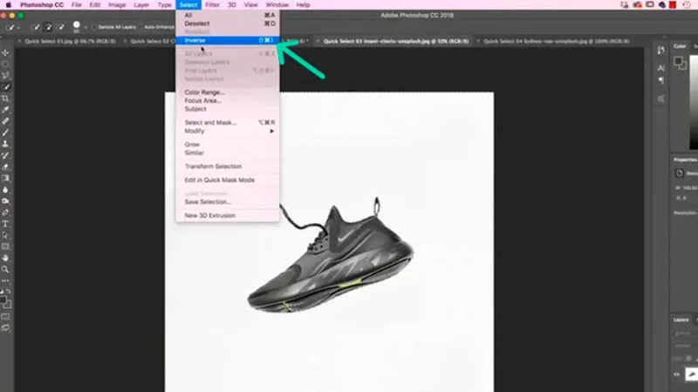
Task: Choose Transform Selection menu entry
Action: [228, 166]
